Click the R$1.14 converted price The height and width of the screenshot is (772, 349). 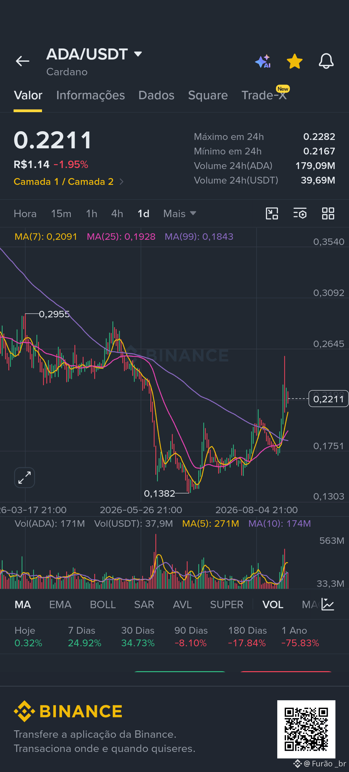coord(31,164)
